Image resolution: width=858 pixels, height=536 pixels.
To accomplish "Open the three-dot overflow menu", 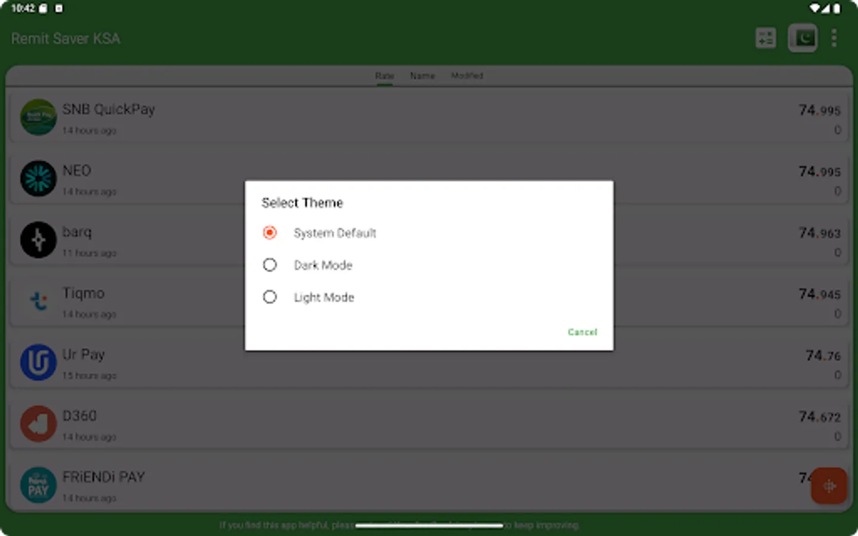I will tap(834, 38).
